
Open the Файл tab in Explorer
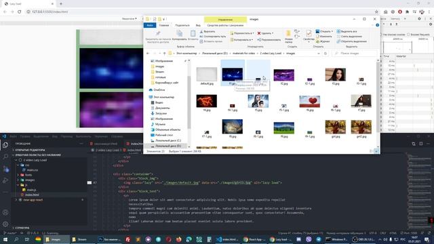click(x=150, y=25)
